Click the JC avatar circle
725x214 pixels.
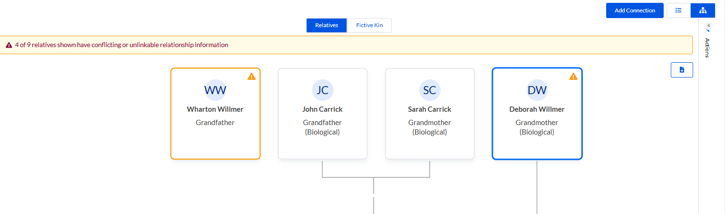pos(322,90)
